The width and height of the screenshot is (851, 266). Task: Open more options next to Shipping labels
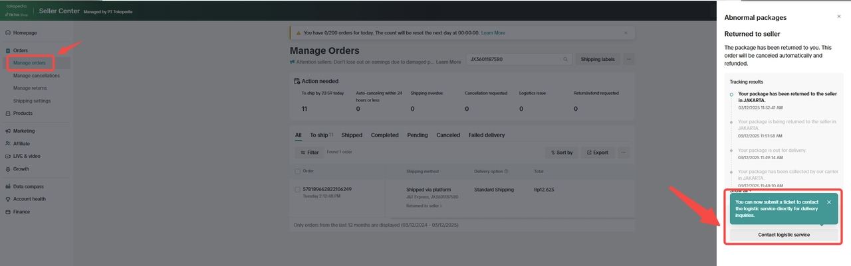(x=628, y=59)
